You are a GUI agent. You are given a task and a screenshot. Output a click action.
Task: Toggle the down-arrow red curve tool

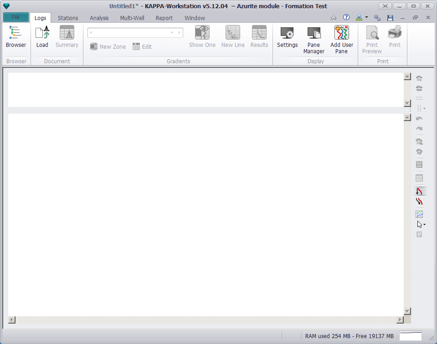click(x=419, y=191)
